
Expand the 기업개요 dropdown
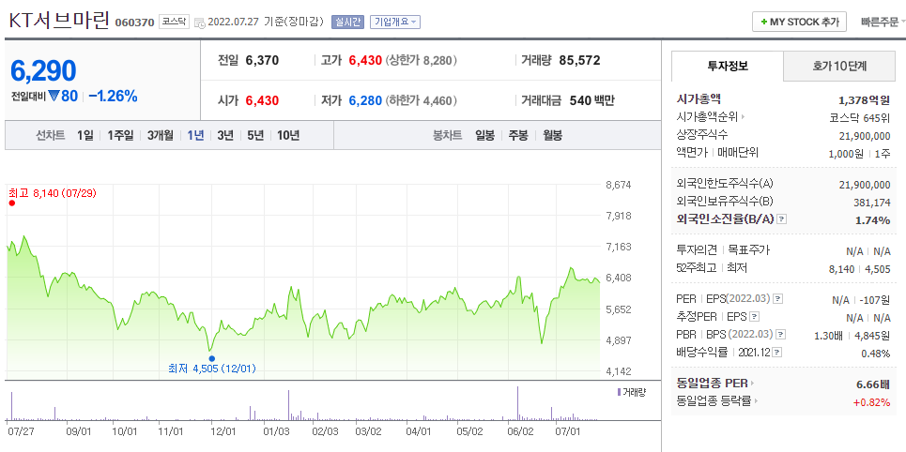click(395, 22)
